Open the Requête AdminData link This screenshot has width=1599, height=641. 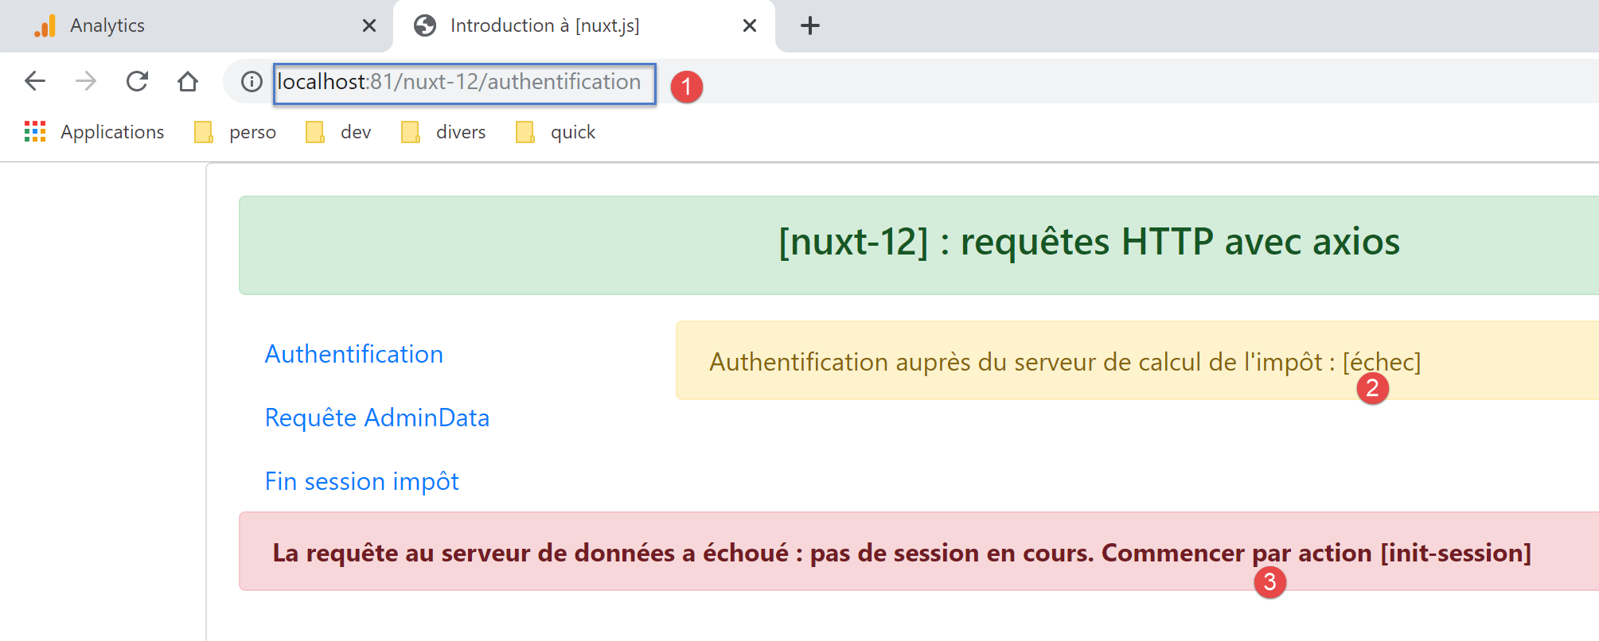pyautogui.click(x=376, y=418)
